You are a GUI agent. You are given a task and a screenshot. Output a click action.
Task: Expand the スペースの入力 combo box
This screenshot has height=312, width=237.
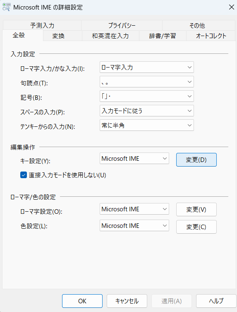[146, 111]
